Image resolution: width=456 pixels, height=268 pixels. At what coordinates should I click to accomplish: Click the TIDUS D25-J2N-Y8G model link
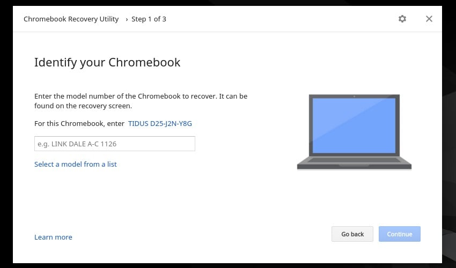pyautogui.click(x=160, y=123)
